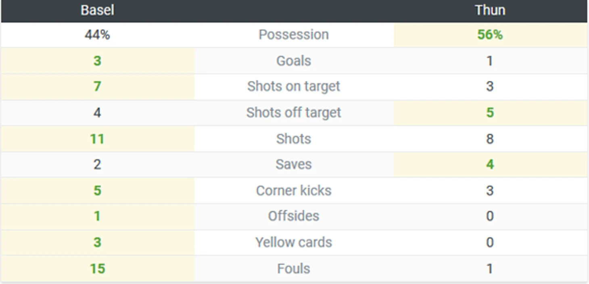Click Thun's 5 shots off target
This screenshot has height=284, width=589.
(490, 112)
